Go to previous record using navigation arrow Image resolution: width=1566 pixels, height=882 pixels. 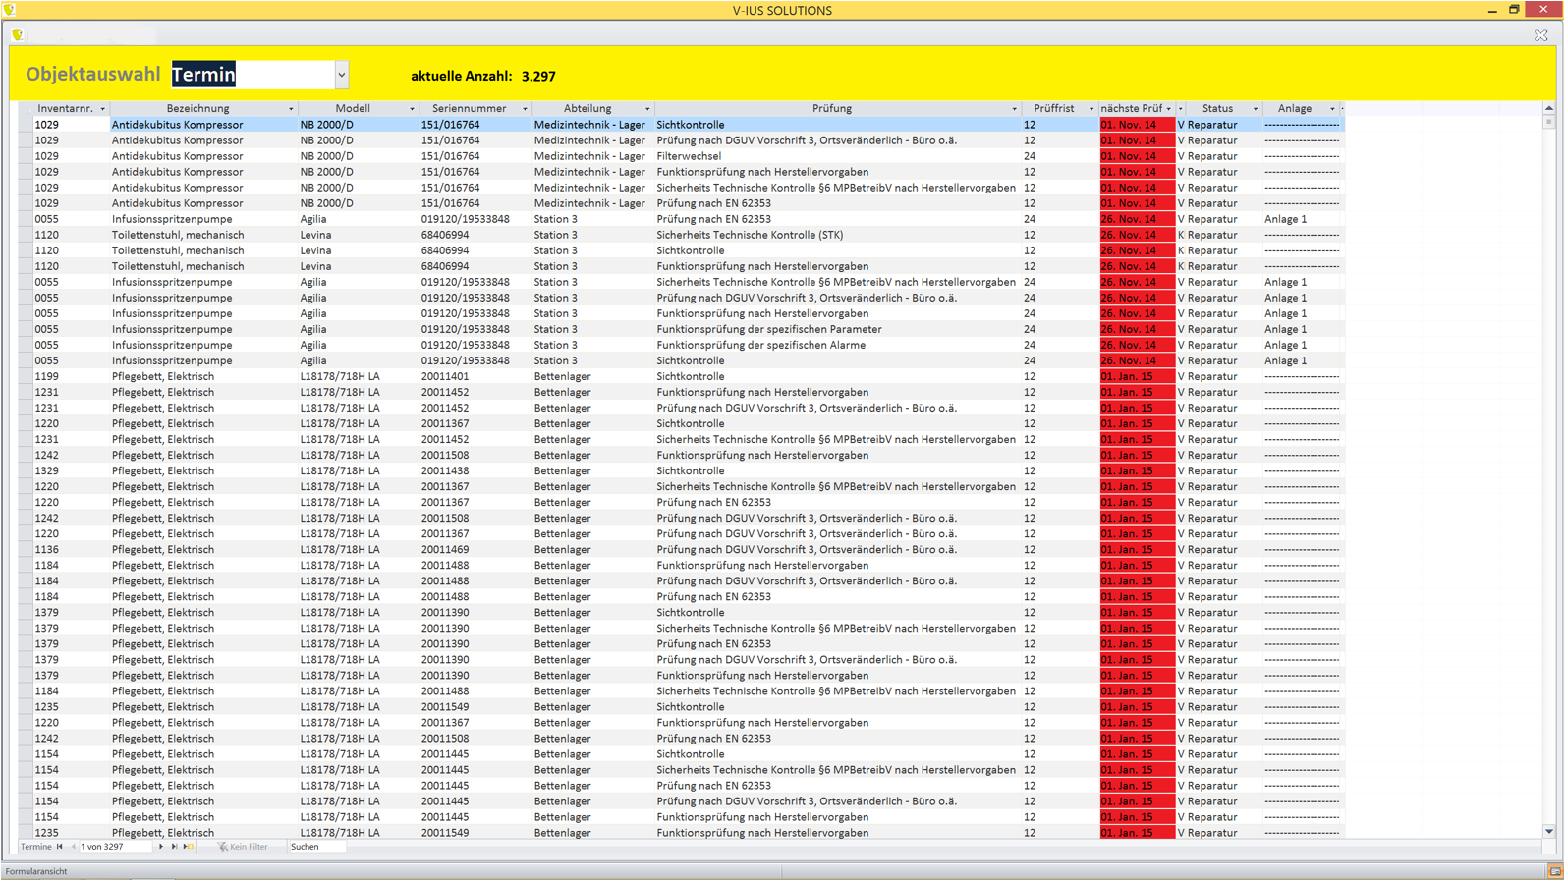(x=73, y=847)
